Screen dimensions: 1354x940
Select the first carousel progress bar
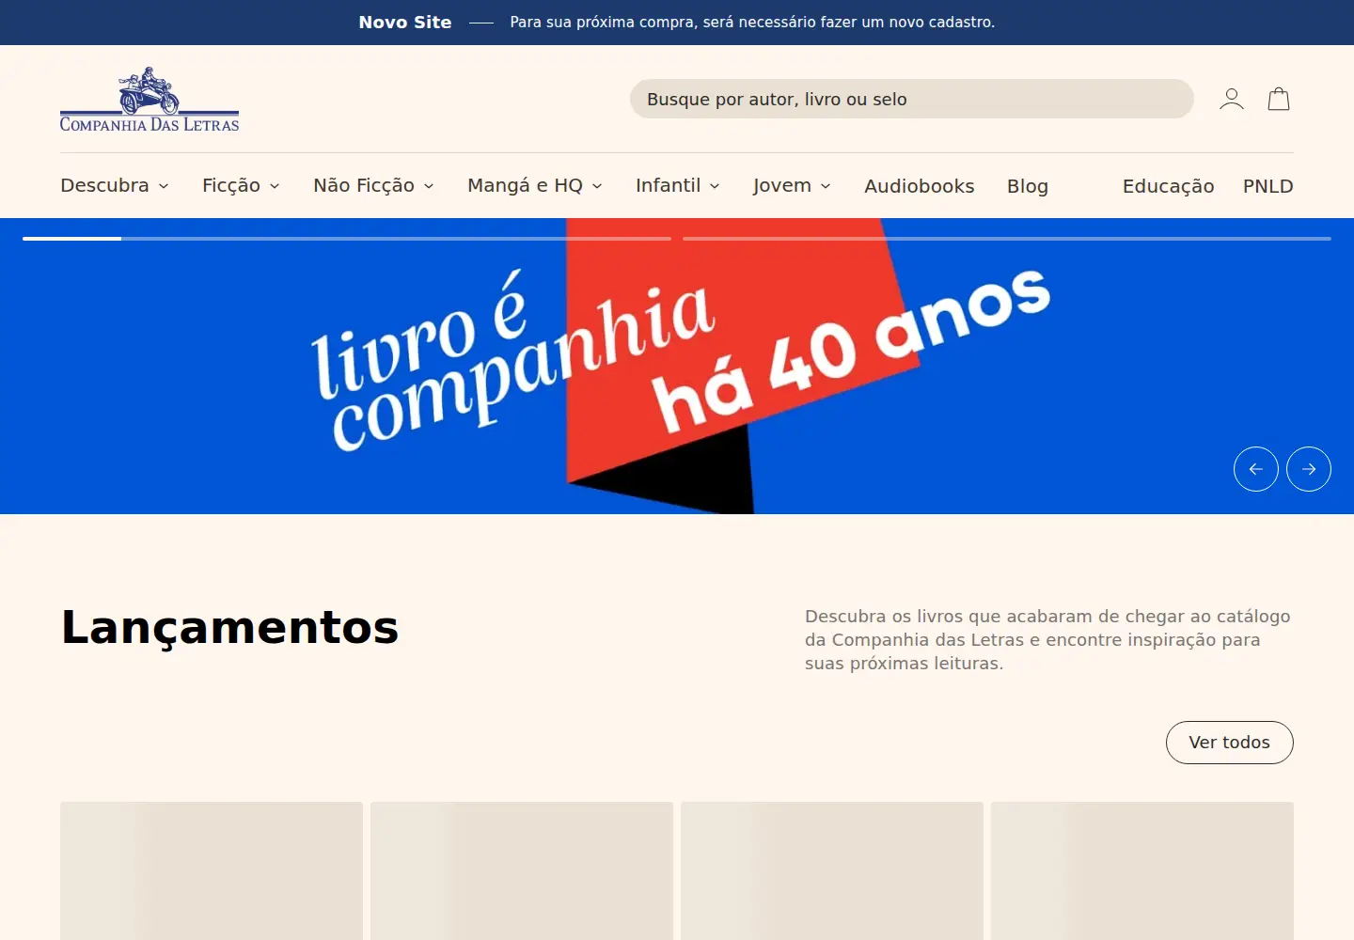347,239
